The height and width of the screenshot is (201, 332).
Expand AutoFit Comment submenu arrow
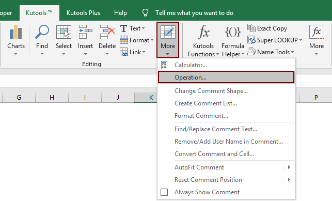(289, 167)
